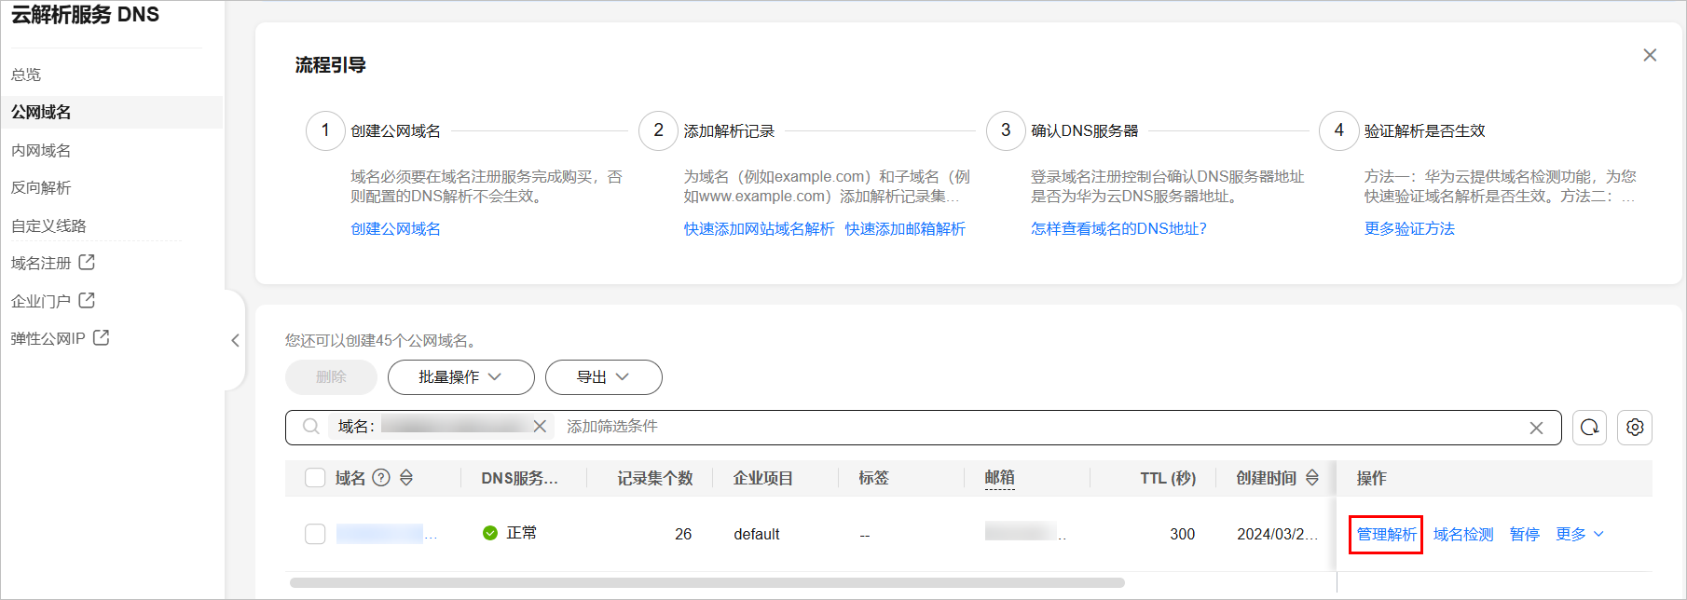
Task: Click the help icon next to 域名 header
Action: click(x=381, y=478)
